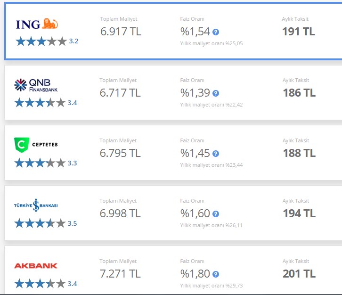The image size is (342, 295).
Task: Click the Akbank logo
Action: 36,265
